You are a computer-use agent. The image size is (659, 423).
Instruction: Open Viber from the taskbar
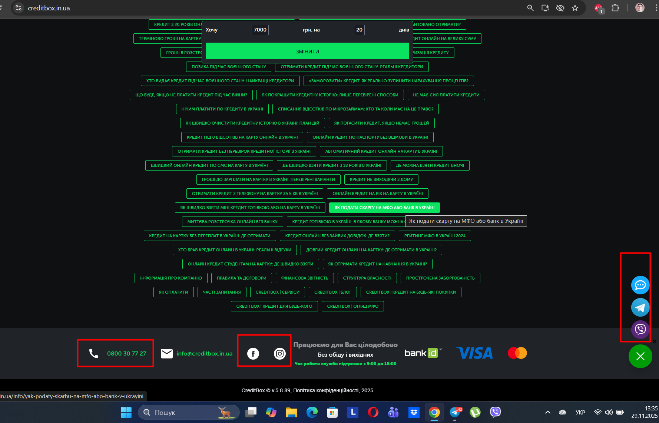click(x=496, y=412)
